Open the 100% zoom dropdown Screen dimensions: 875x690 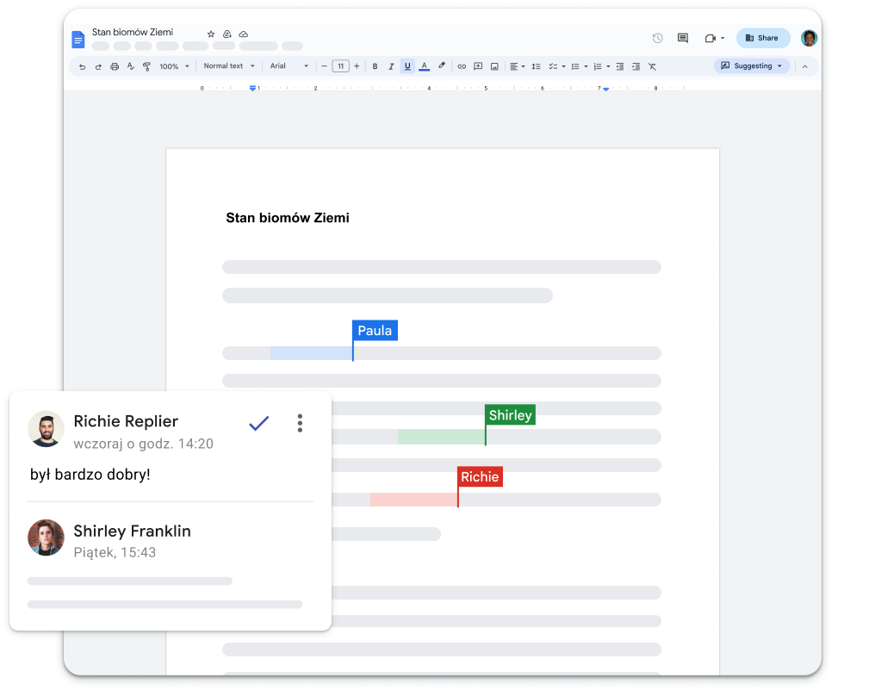click(174, 66)
